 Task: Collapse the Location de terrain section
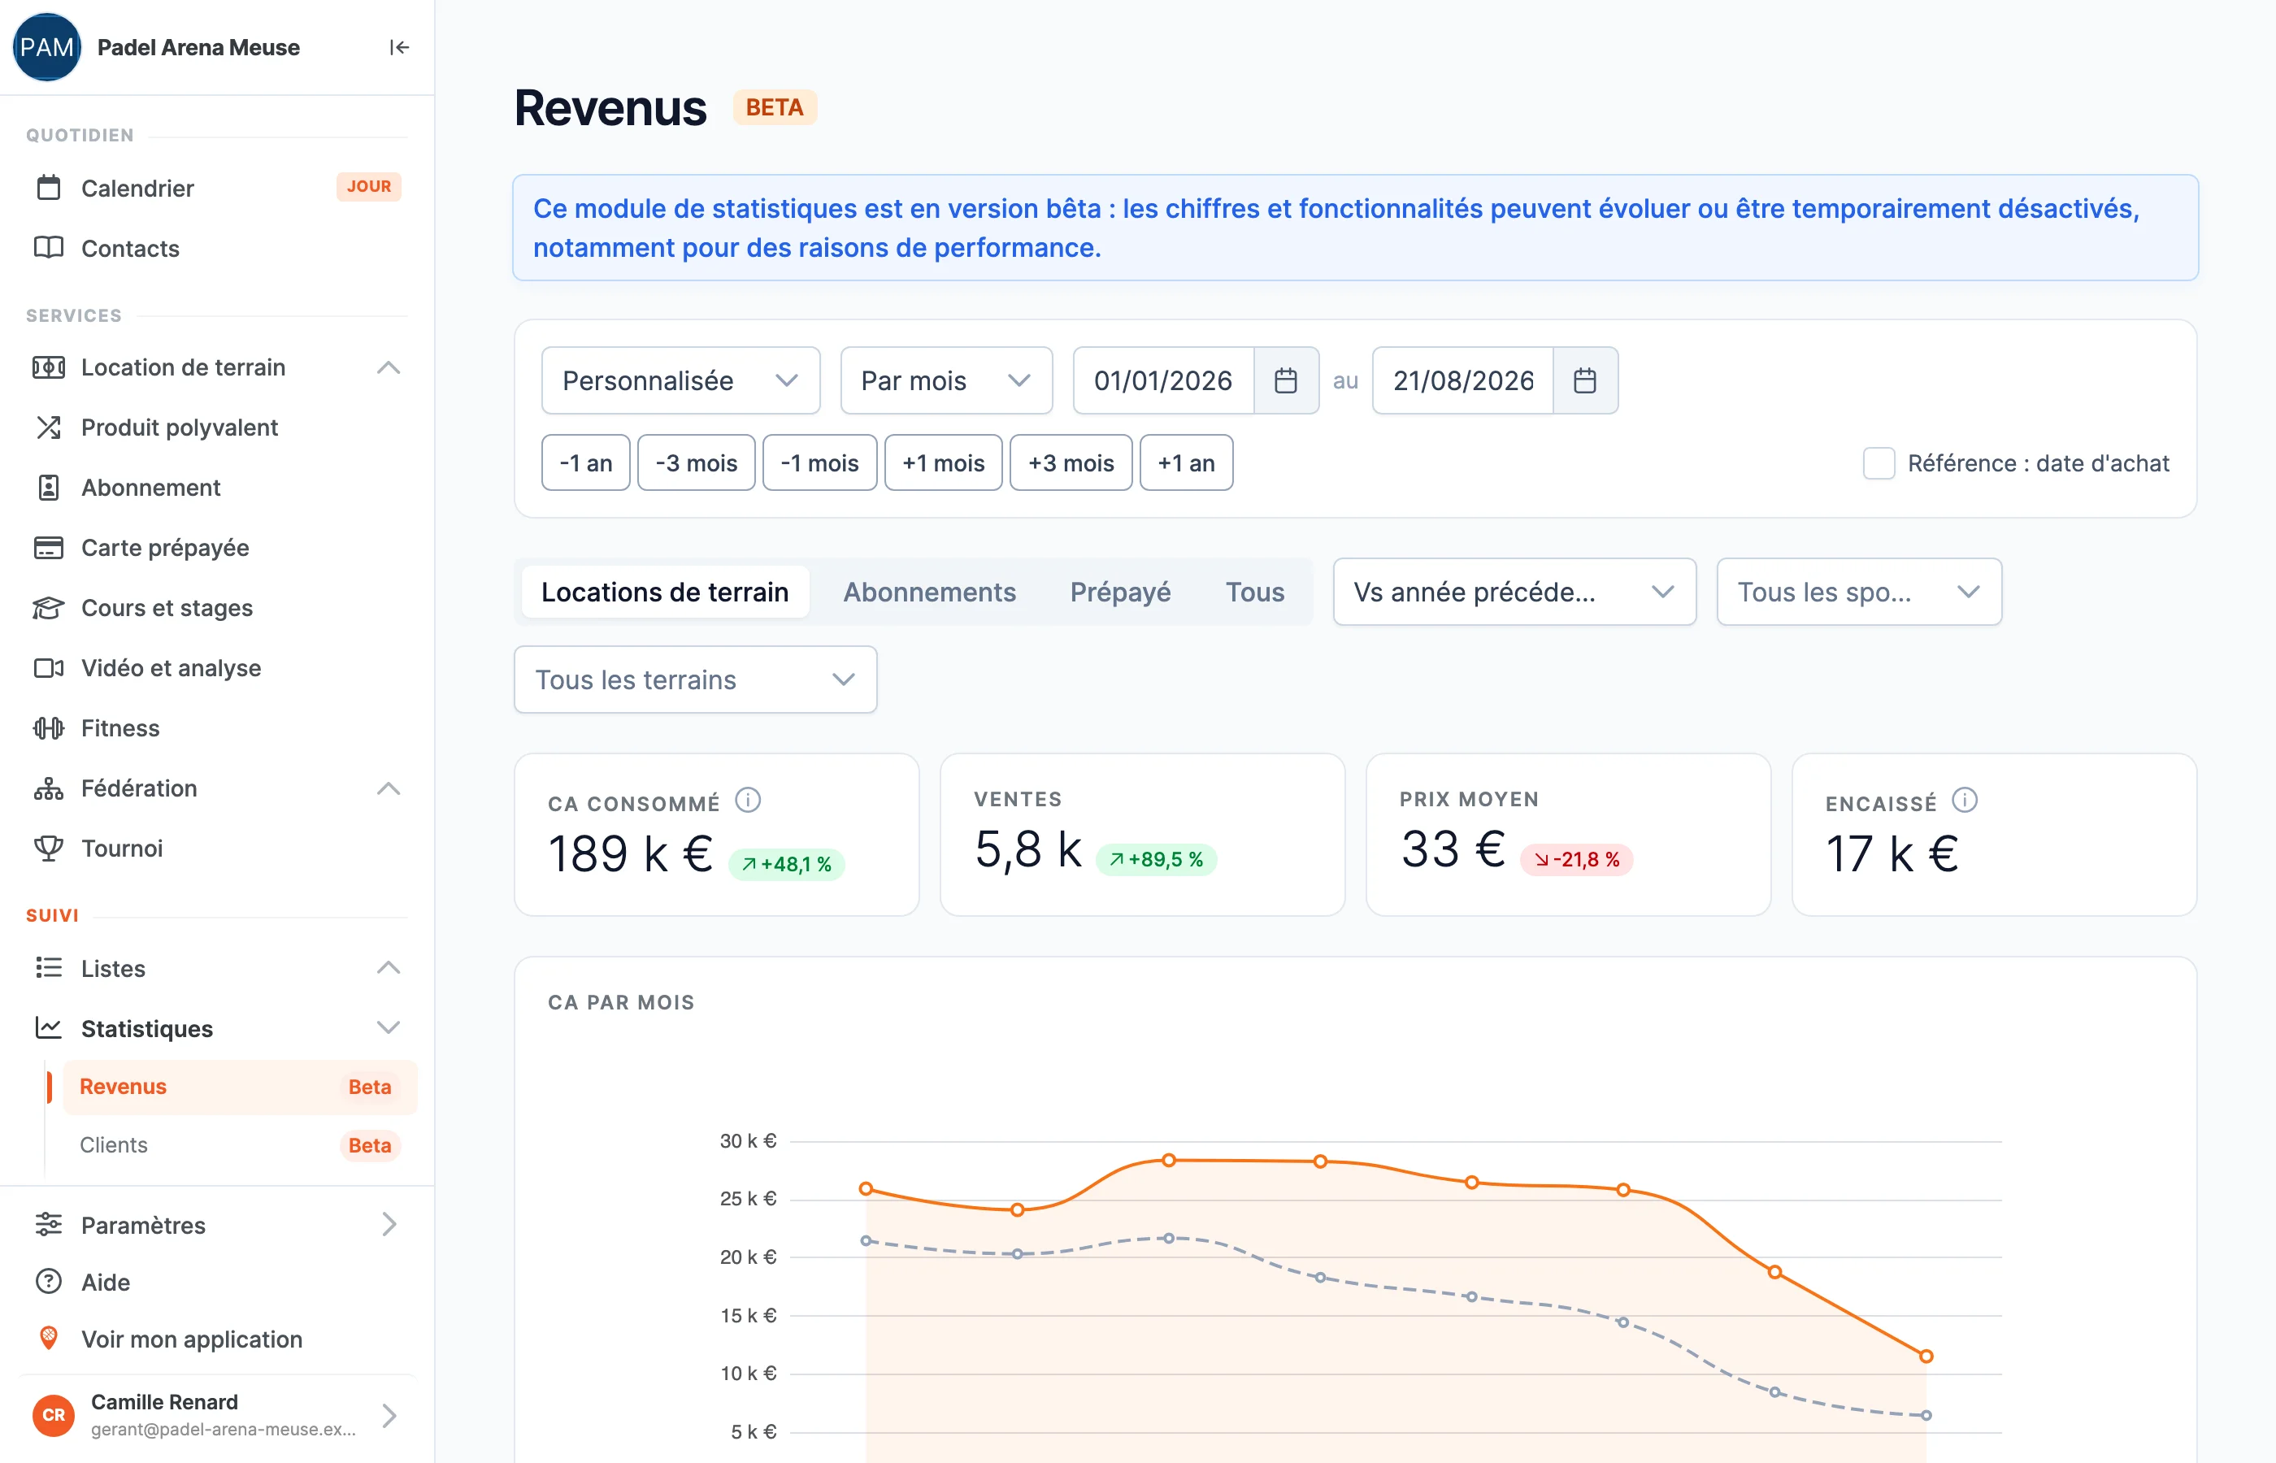tap(389, 367)
